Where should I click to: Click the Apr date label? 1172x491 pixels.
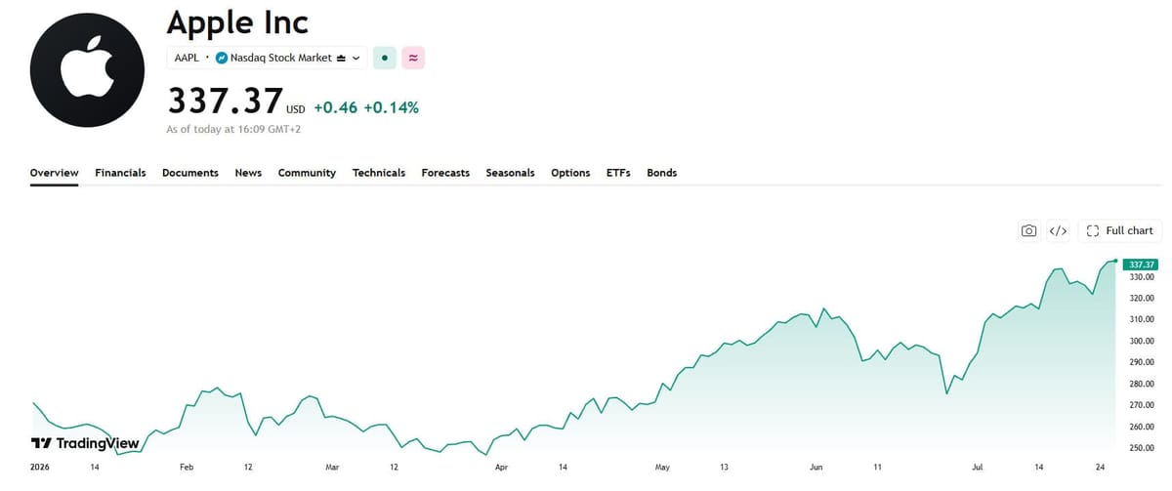[502, 468]
